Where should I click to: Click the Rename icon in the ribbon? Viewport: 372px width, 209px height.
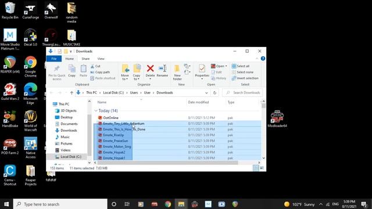pos(162,69)
